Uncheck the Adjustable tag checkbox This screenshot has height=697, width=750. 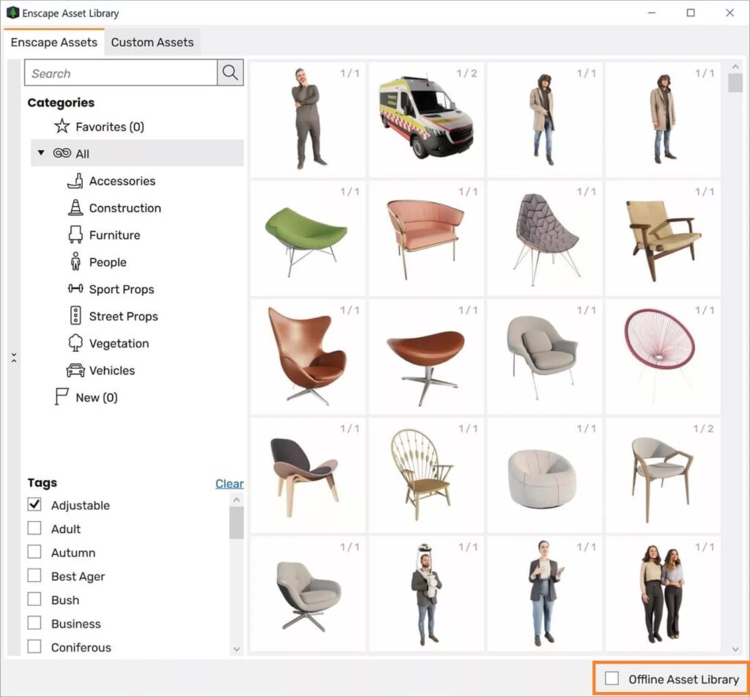click(34, 505)
